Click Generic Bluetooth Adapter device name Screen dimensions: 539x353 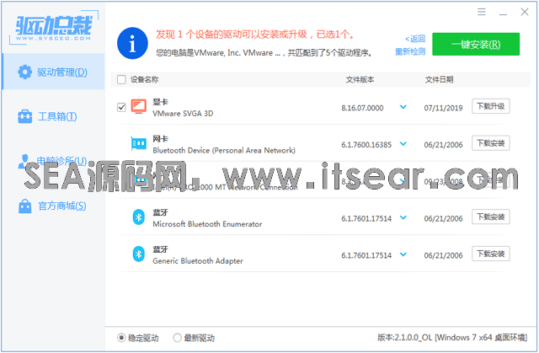pos(198,261)
